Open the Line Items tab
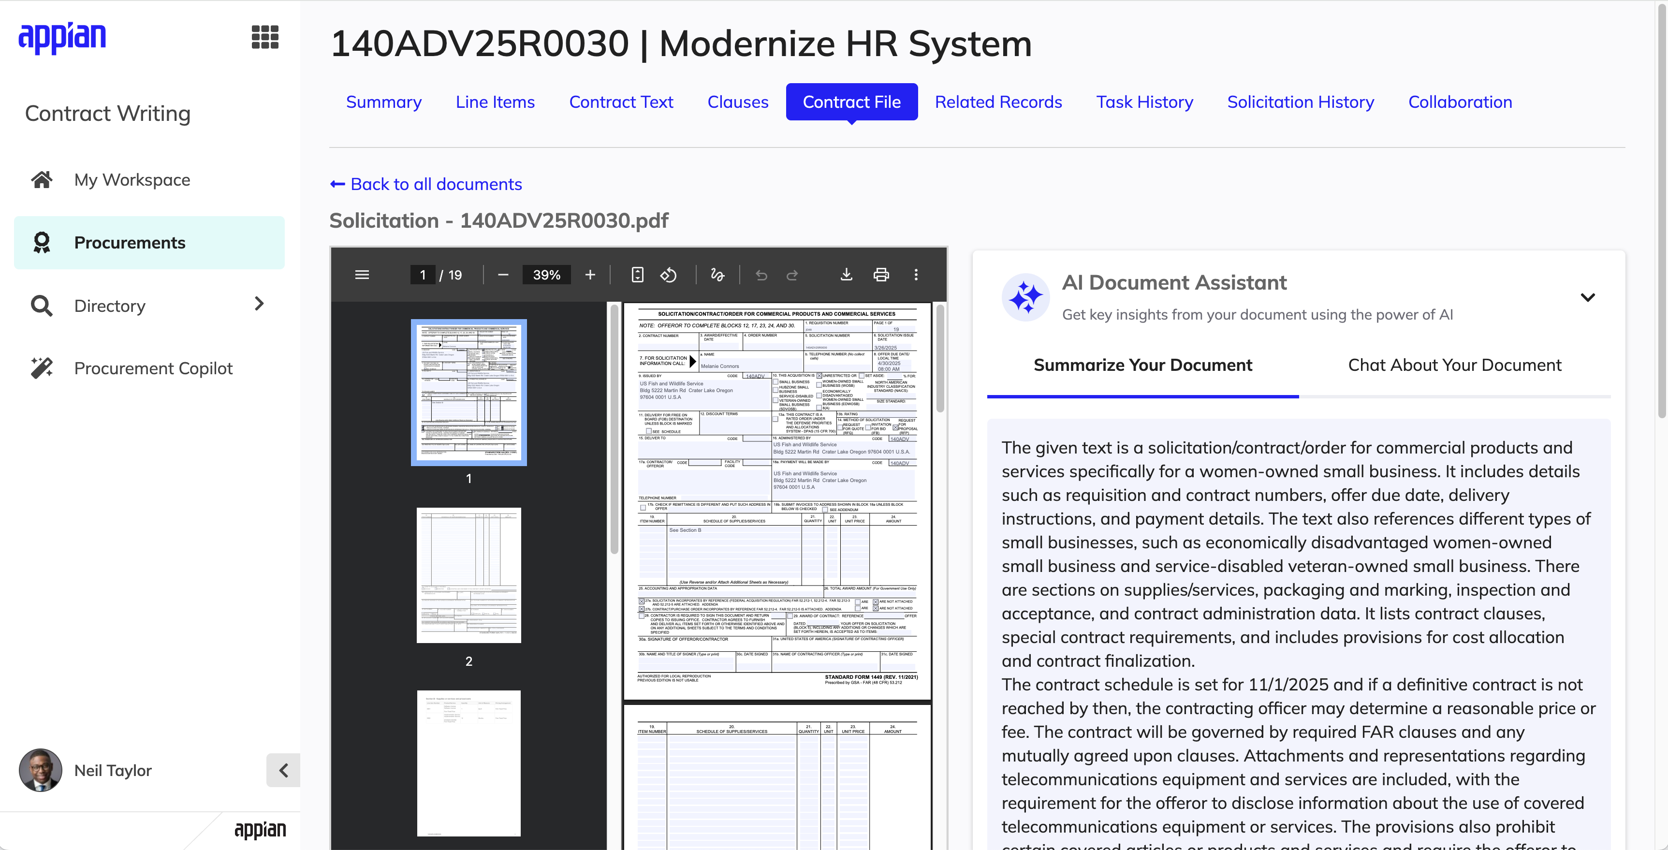Viewport: 1668px width, 850px height. click(496, 102)
